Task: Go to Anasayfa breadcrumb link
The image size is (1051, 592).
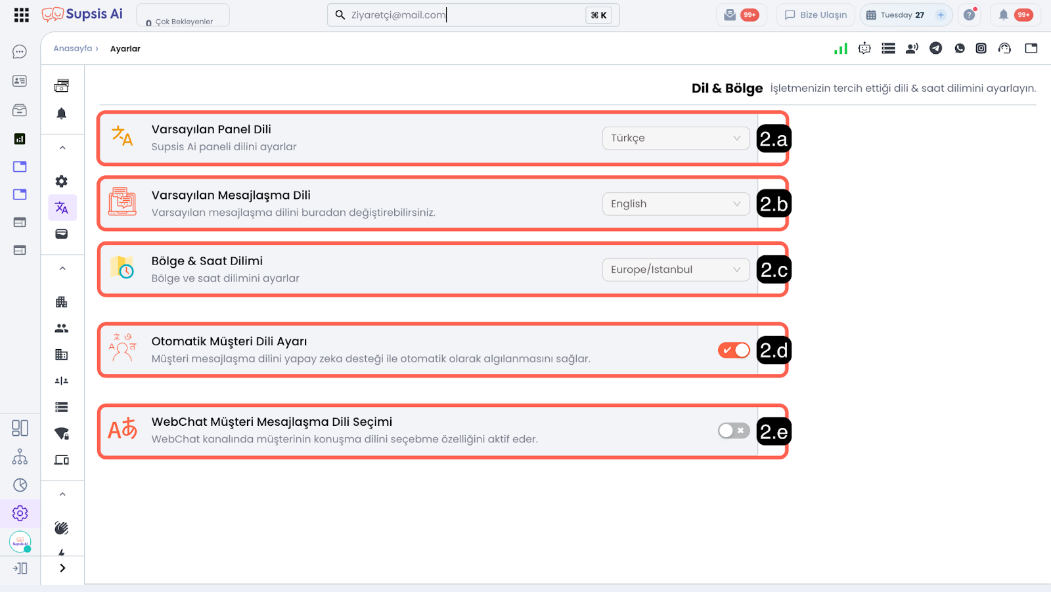Action: pos(73,49)
